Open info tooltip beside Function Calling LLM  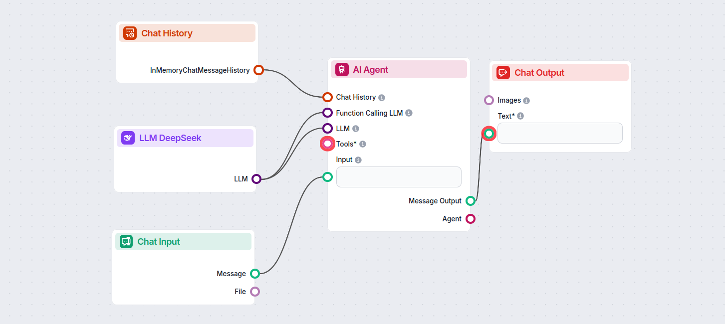(409, 113)
